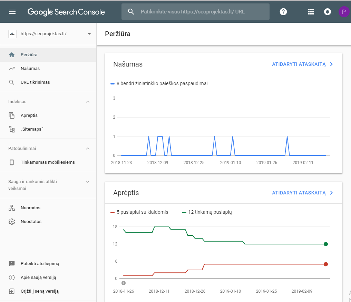Image resolution: width=351 pixels, height=302 pixels.
Task: Click the search magnifier icon in URL bar
Action: pos(131,12)
